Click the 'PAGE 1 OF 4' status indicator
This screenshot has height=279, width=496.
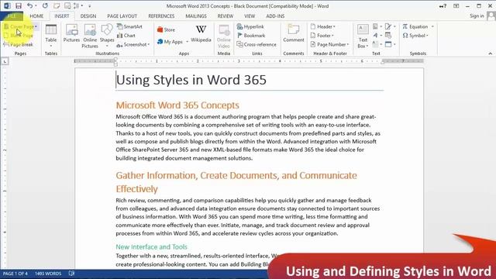pyautogui.click(x=15, y=274)
